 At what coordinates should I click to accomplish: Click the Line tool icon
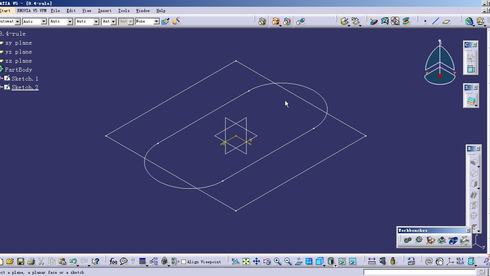[x=436, y=21]
